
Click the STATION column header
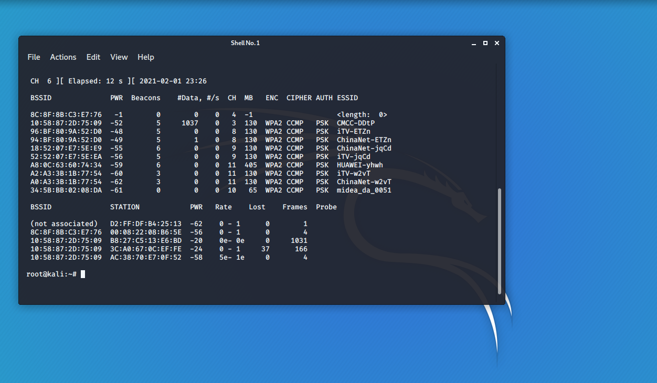click(125, 207)
